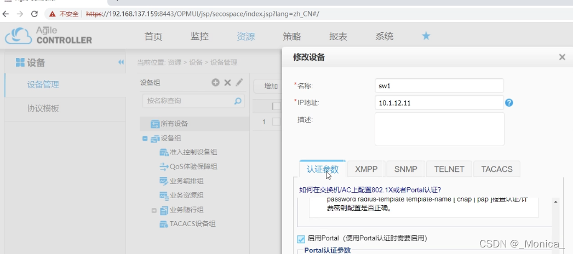The height and width of the screenshot is (254, 573).
Task: Switch to the XMPP tab
Action: 366,169
